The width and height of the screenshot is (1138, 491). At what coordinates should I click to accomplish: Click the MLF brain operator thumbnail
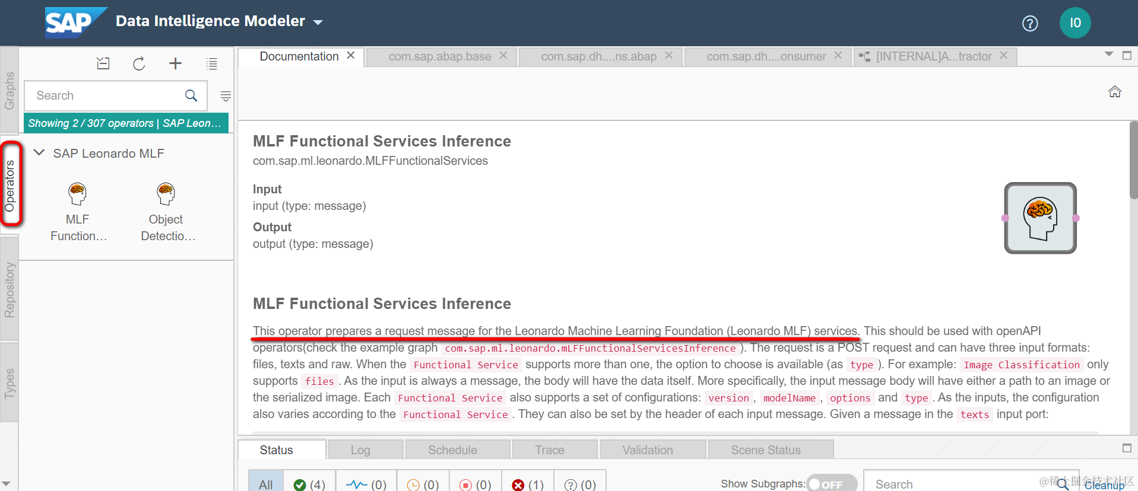click(x=1040, y=218)
